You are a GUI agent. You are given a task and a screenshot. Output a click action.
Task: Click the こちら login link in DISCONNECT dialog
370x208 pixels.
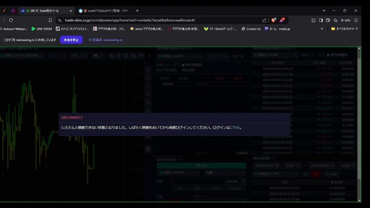pyautogui.click(x=235, y=127)
